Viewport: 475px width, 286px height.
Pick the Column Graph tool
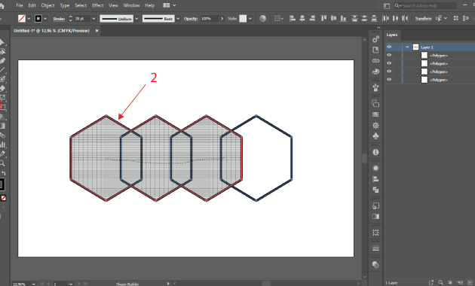click(2, 145)
